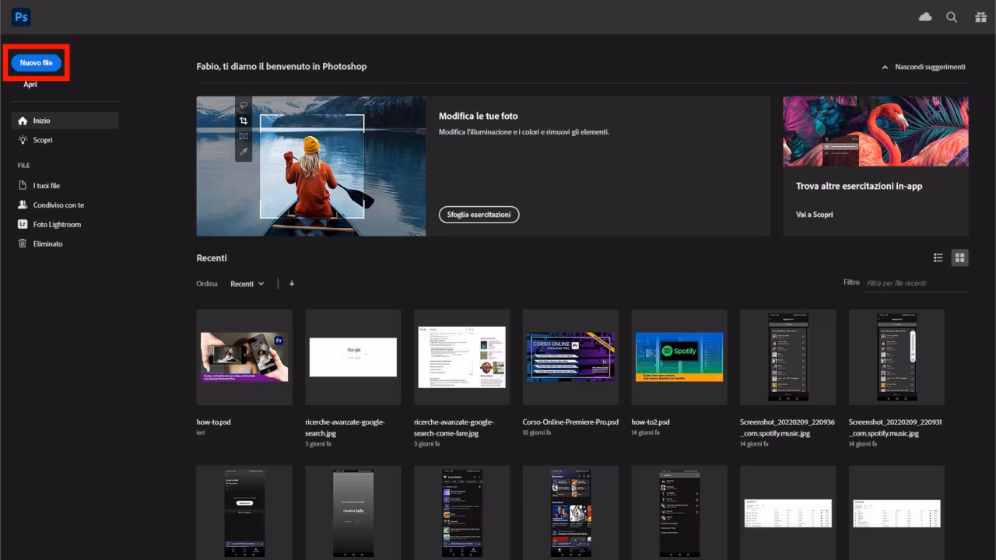Screen dimensions: 996x560
Task: Toggle sort direction with the arrow icon
Action: [x=290, y=283]
